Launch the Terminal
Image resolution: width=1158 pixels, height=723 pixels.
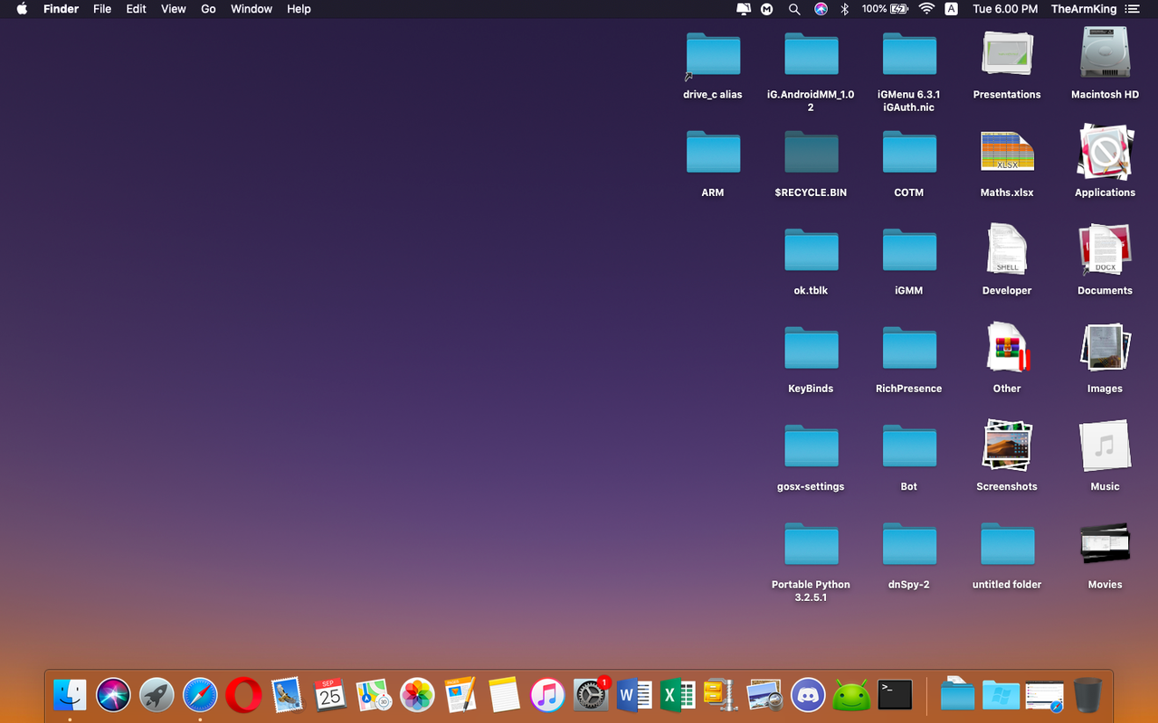point(895,695)
